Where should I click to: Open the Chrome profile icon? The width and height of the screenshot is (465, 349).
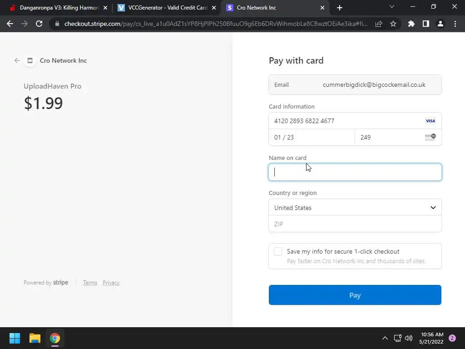pyautogui.click(x=440, y=24)
